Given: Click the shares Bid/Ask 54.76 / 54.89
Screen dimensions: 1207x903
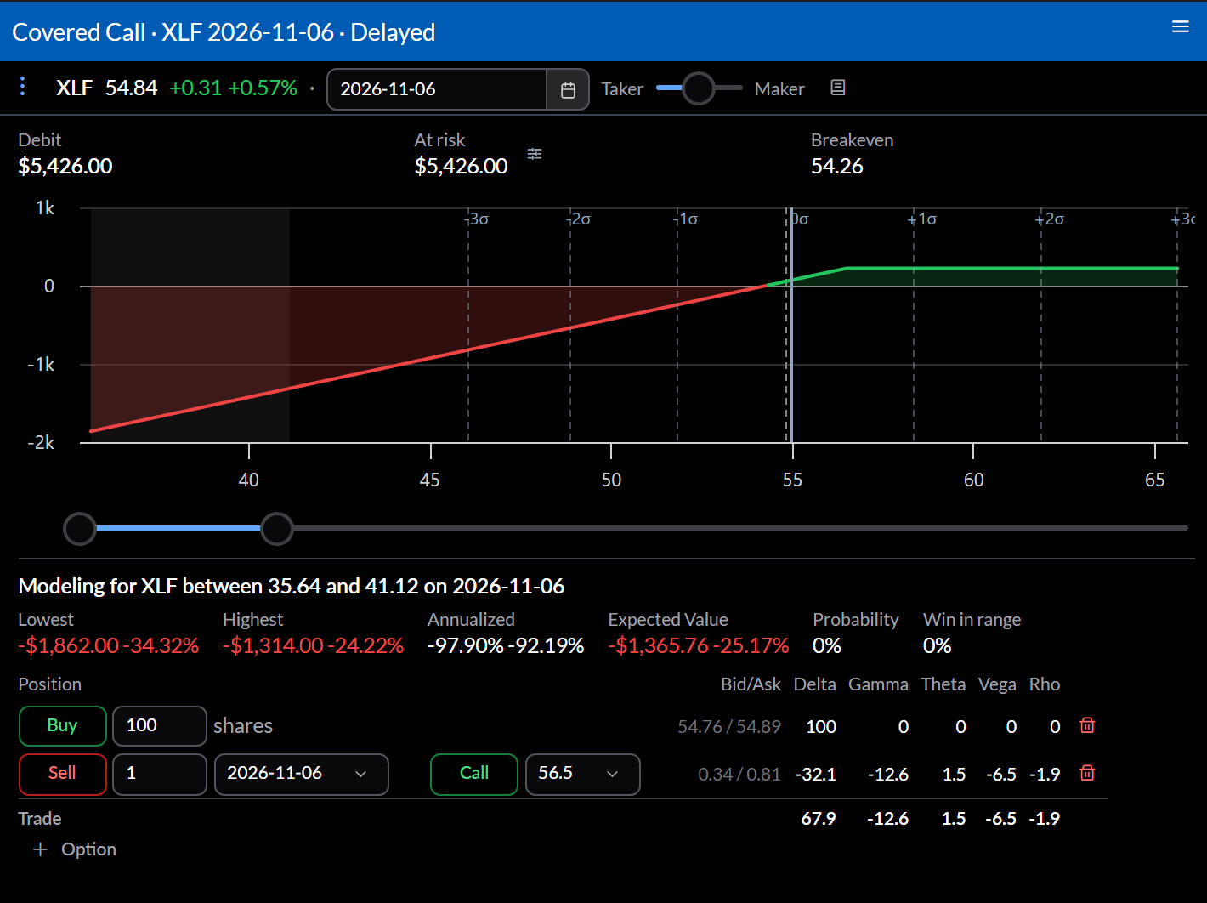Looking at the screenshot, I should [x=729, y=726].
